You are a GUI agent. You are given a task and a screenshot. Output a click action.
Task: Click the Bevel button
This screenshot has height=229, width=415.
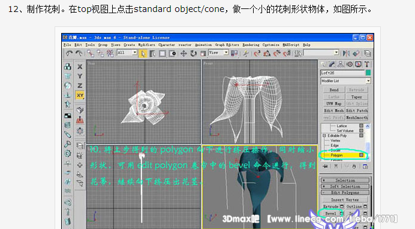coord(330,213)
